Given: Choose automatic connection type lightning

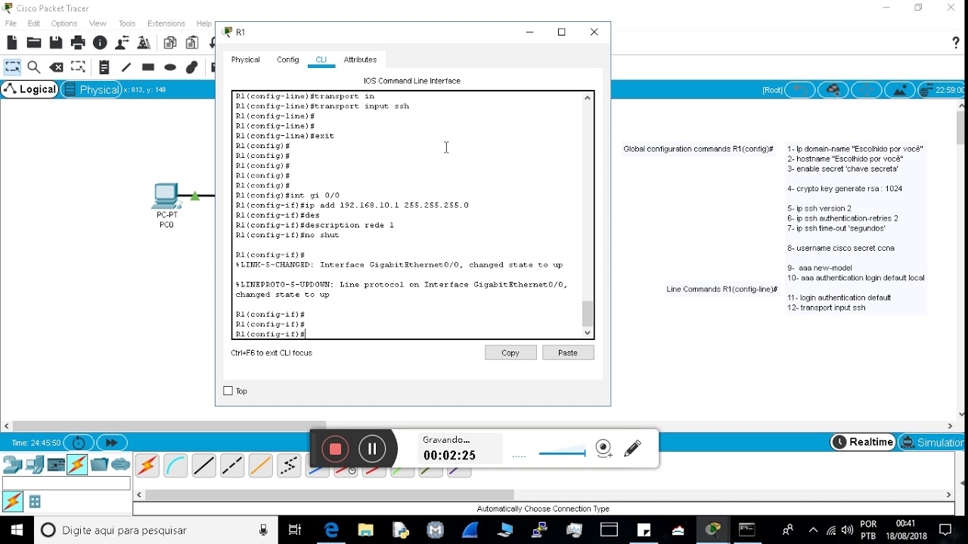Looking at the screenshot, I should 147,465.
